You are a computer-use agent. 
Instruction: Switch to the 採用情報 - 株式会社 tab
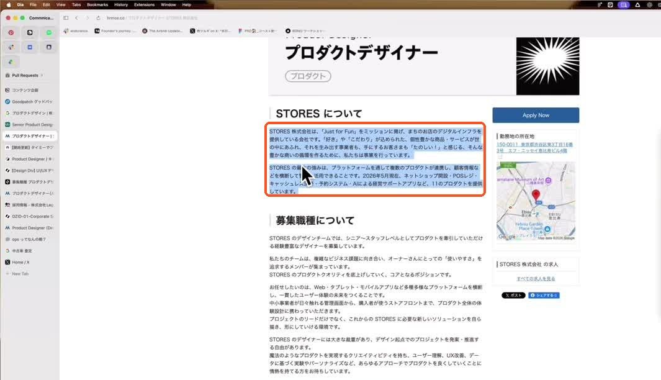pyautogui.click(x=30, y=205)
